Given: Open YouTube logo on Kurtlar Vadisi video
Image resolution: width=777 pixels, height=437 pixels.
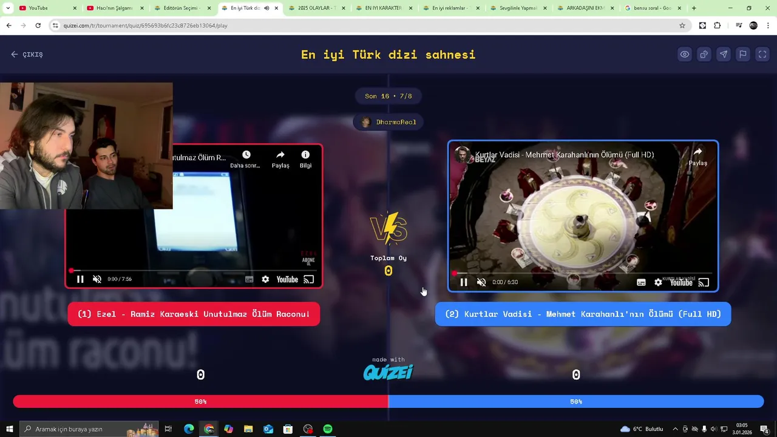Looking at the screenshot, I should [681, 282].
